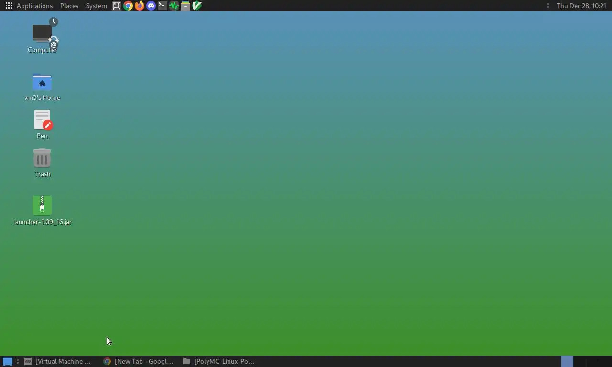Select the Computer desktop icon
The height and width of the screenshot is (367, 612).
(x=42, y=36)
